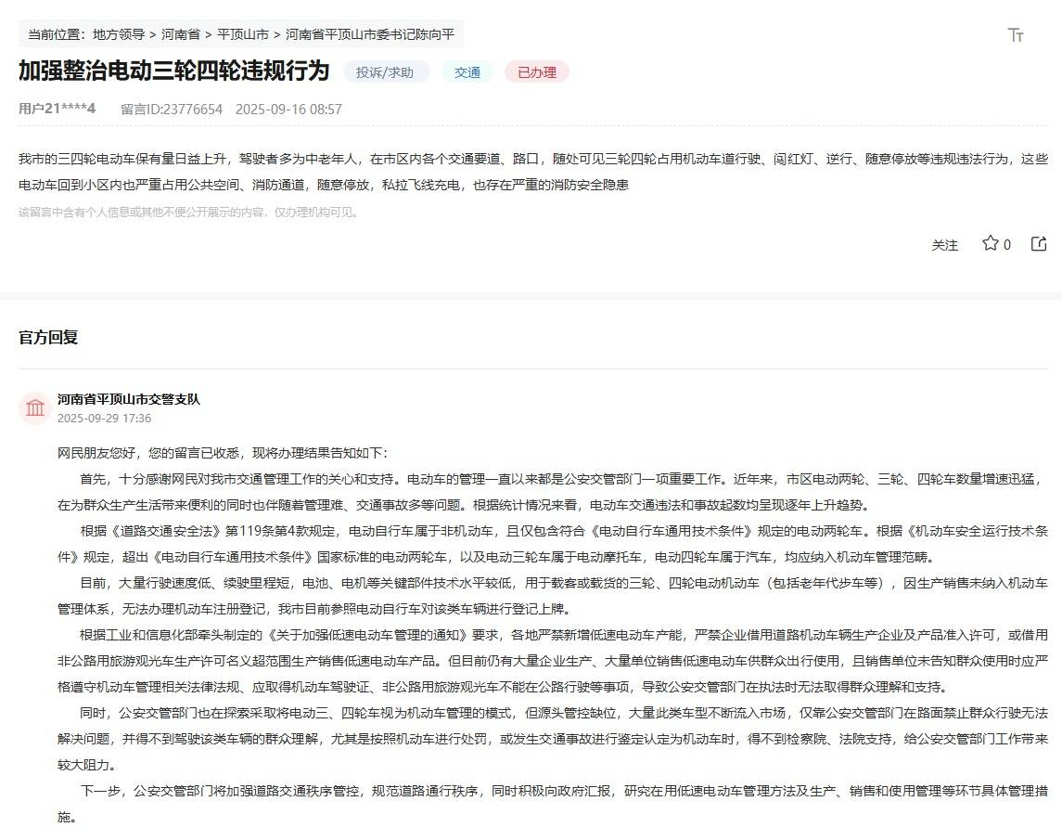Toggle 关注 to follow this message
This screenshot has width=1062, height=840.
coord(944,245)
